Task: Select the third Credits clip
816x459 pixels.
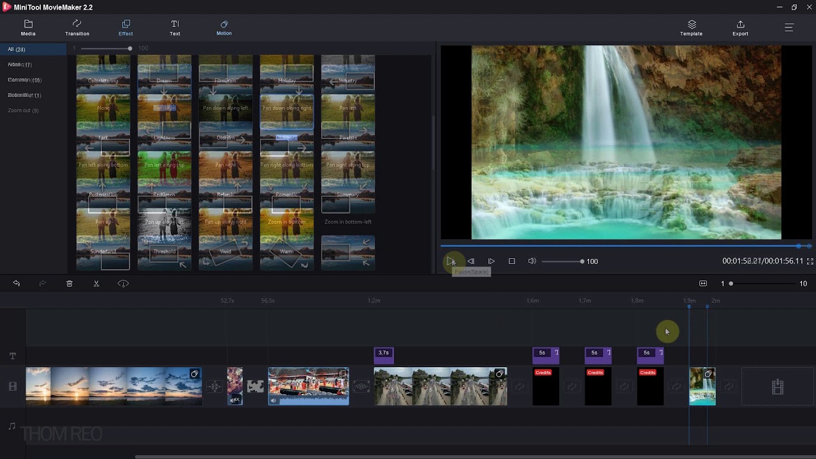Action: point(650,386)
